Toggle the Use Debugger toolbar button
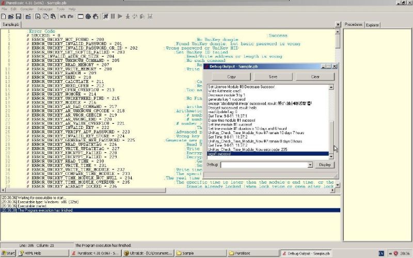Screen dimensions: 413x258 pos(106,17)
